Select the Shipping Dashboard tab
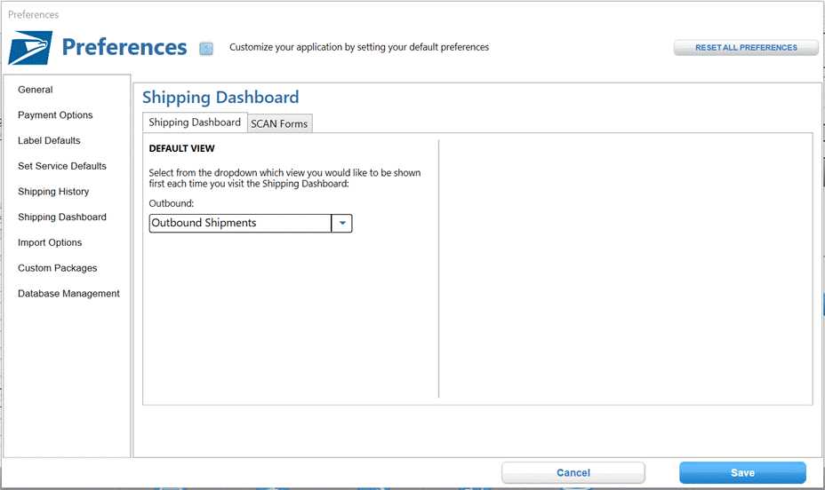825x490 pixels. [x=195, y=122]
